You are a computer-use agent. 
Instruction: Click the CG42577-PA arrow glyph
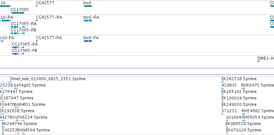click(37, 41)
